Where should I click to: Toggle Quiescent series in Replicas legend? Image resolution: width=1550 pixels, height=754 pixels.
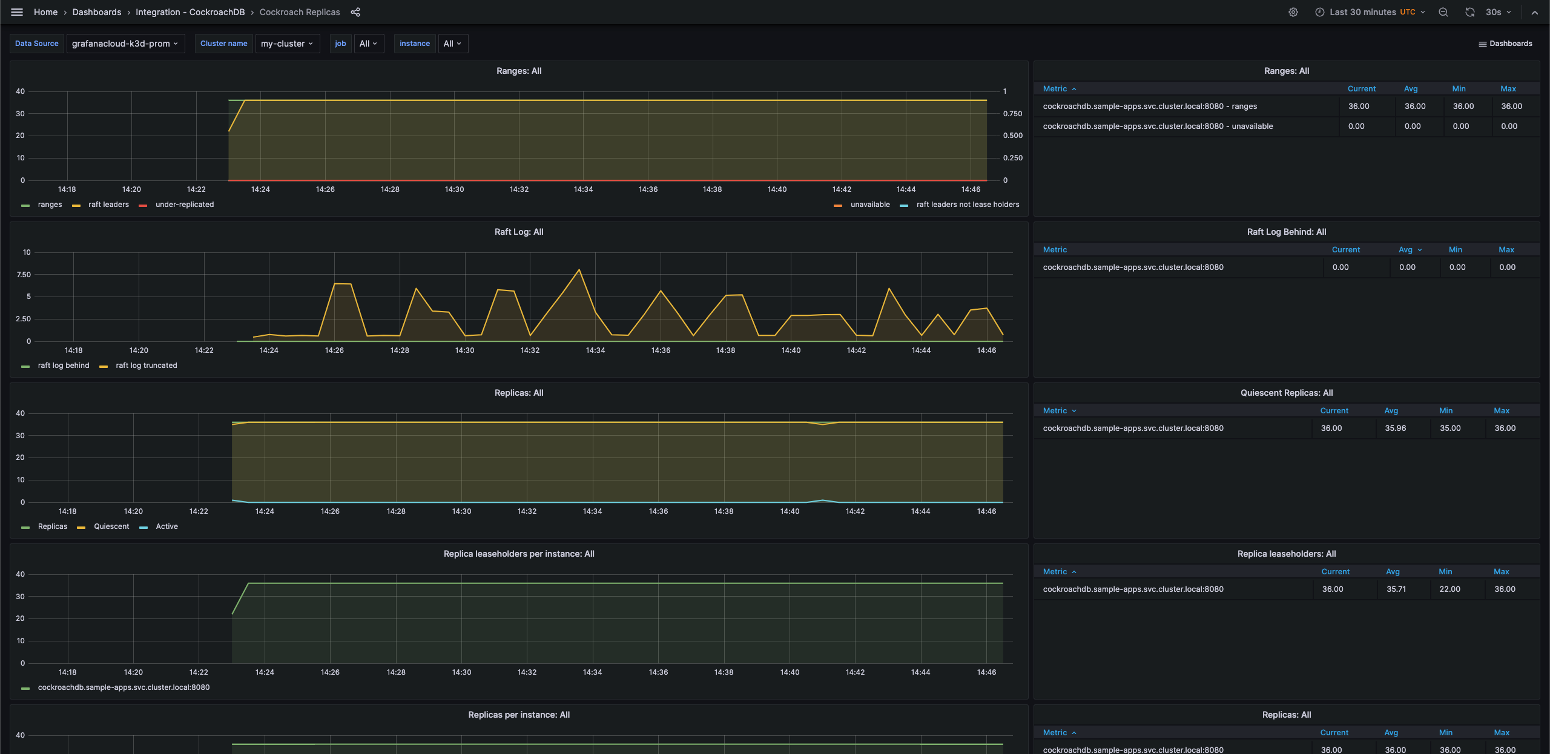[x=111, y=526]
